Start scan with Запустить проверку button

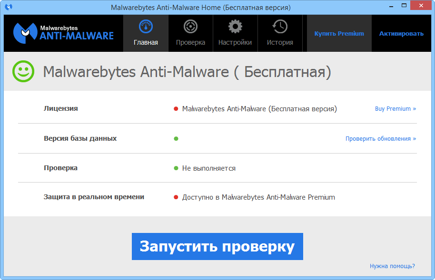pyautogui.click(x=217, y=246)
